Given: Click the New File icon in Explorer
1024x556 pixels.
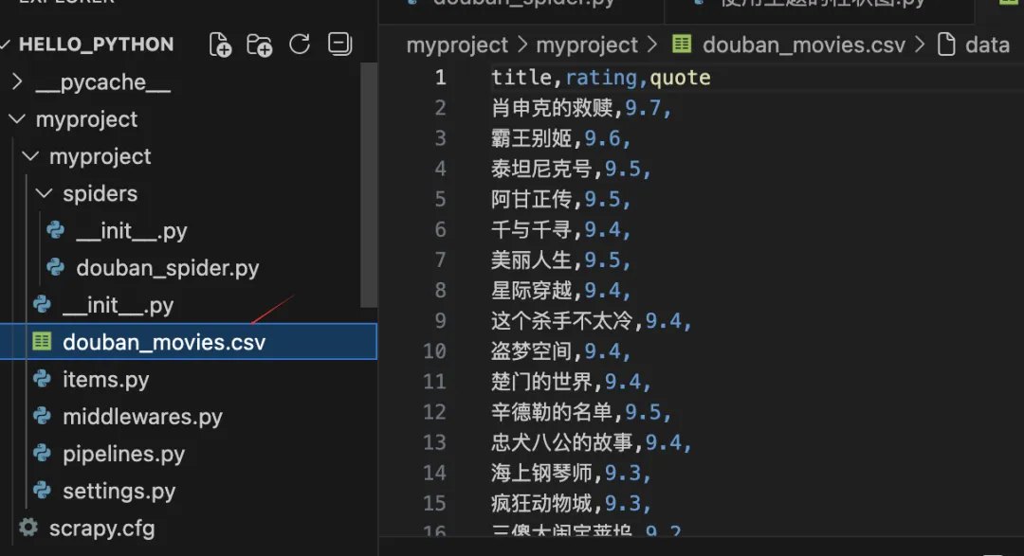Looking at the screenshot, I should (220, 45).
